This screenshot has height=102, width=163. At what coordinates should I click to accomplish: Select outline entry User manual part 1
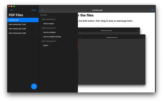(49, 19)
